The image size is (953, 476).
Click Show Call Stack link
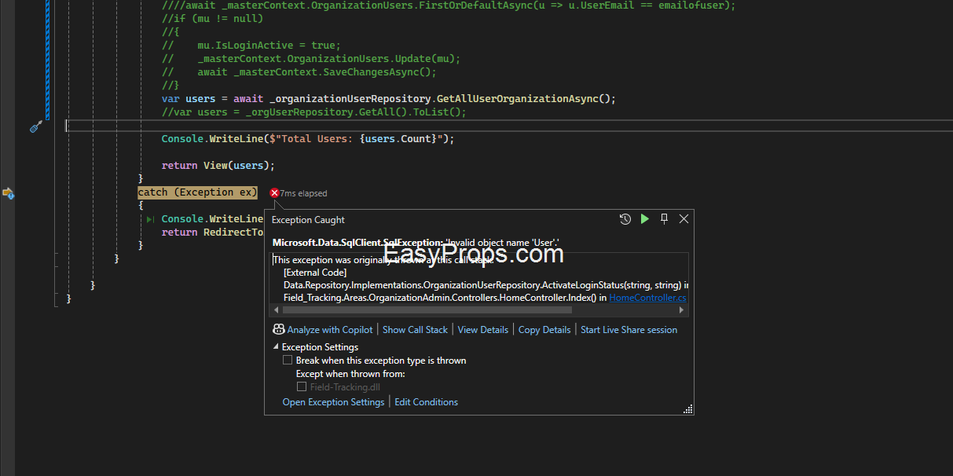click(415, 330)
